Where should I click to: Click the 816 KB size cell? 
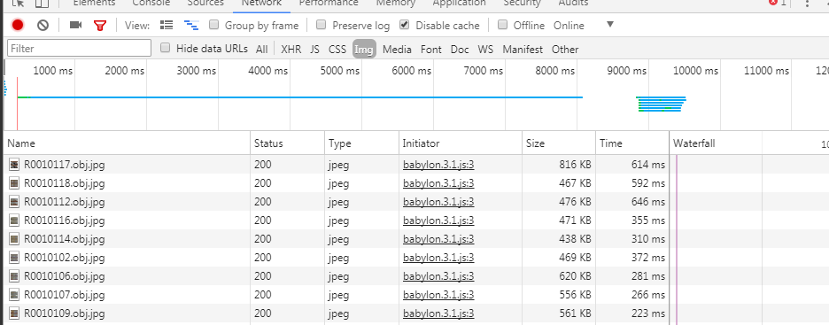coord(559,165)
